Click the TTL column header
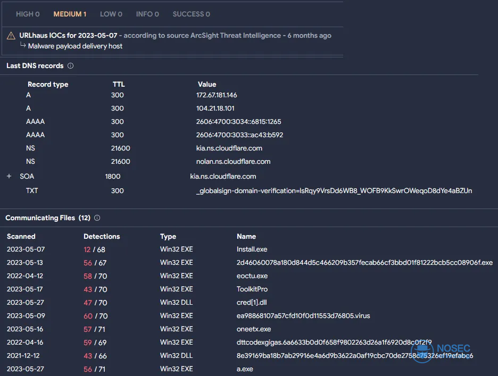The height and width of the screenshot is (376, 498). point(119,84)
